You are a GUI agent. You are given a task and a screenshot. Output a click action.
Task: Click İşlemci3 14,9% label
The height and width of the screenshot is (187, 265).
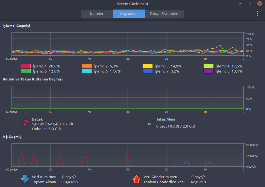pyautogui.click(x=168, y=66)
